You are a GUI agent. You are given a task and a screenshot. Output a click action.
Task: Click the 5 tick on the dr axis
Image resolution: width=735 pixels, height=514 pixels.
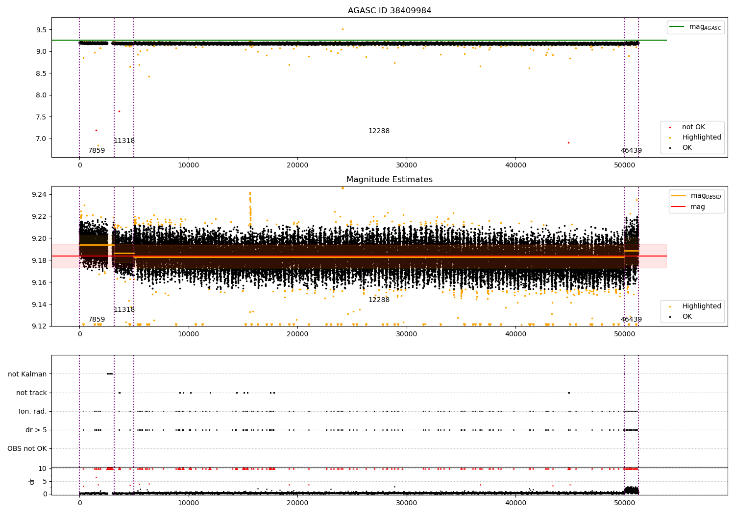(x=45, y=482)
